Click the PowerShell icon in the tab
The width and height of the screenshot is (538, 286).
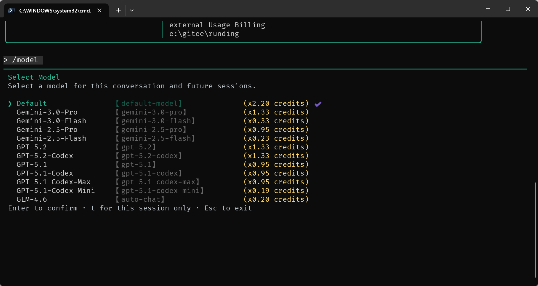(x=11, y=10)
